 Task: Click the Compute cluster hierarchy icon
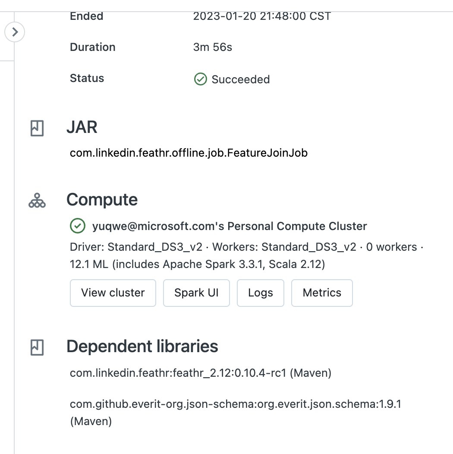37,200
